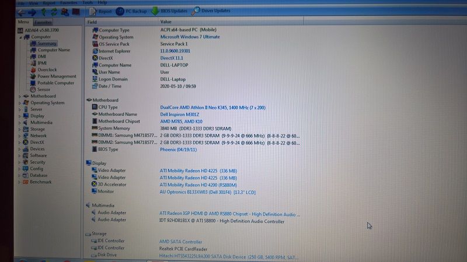Image resolution: width=467 pixels, height=262 pixels.
Task: Expand the Network tree node
Action: [20, 136]
